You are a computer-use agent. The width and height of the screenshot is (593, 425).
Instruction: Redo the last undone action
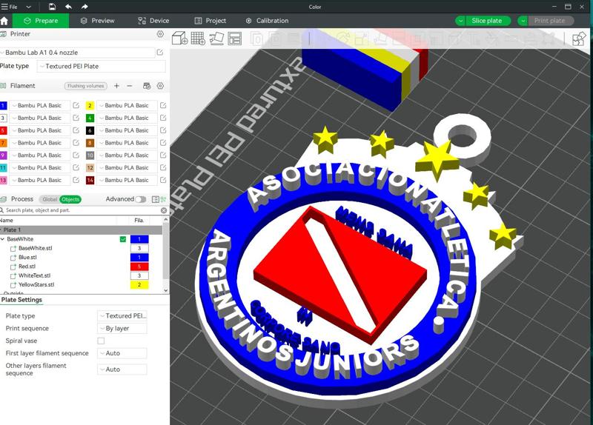click(85, 7)
